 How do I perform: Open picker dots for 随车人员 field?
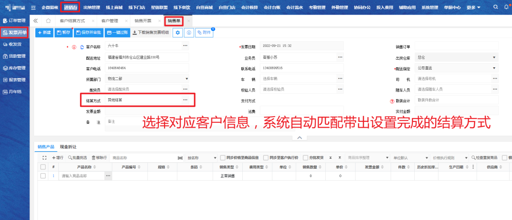click(495, 89)
